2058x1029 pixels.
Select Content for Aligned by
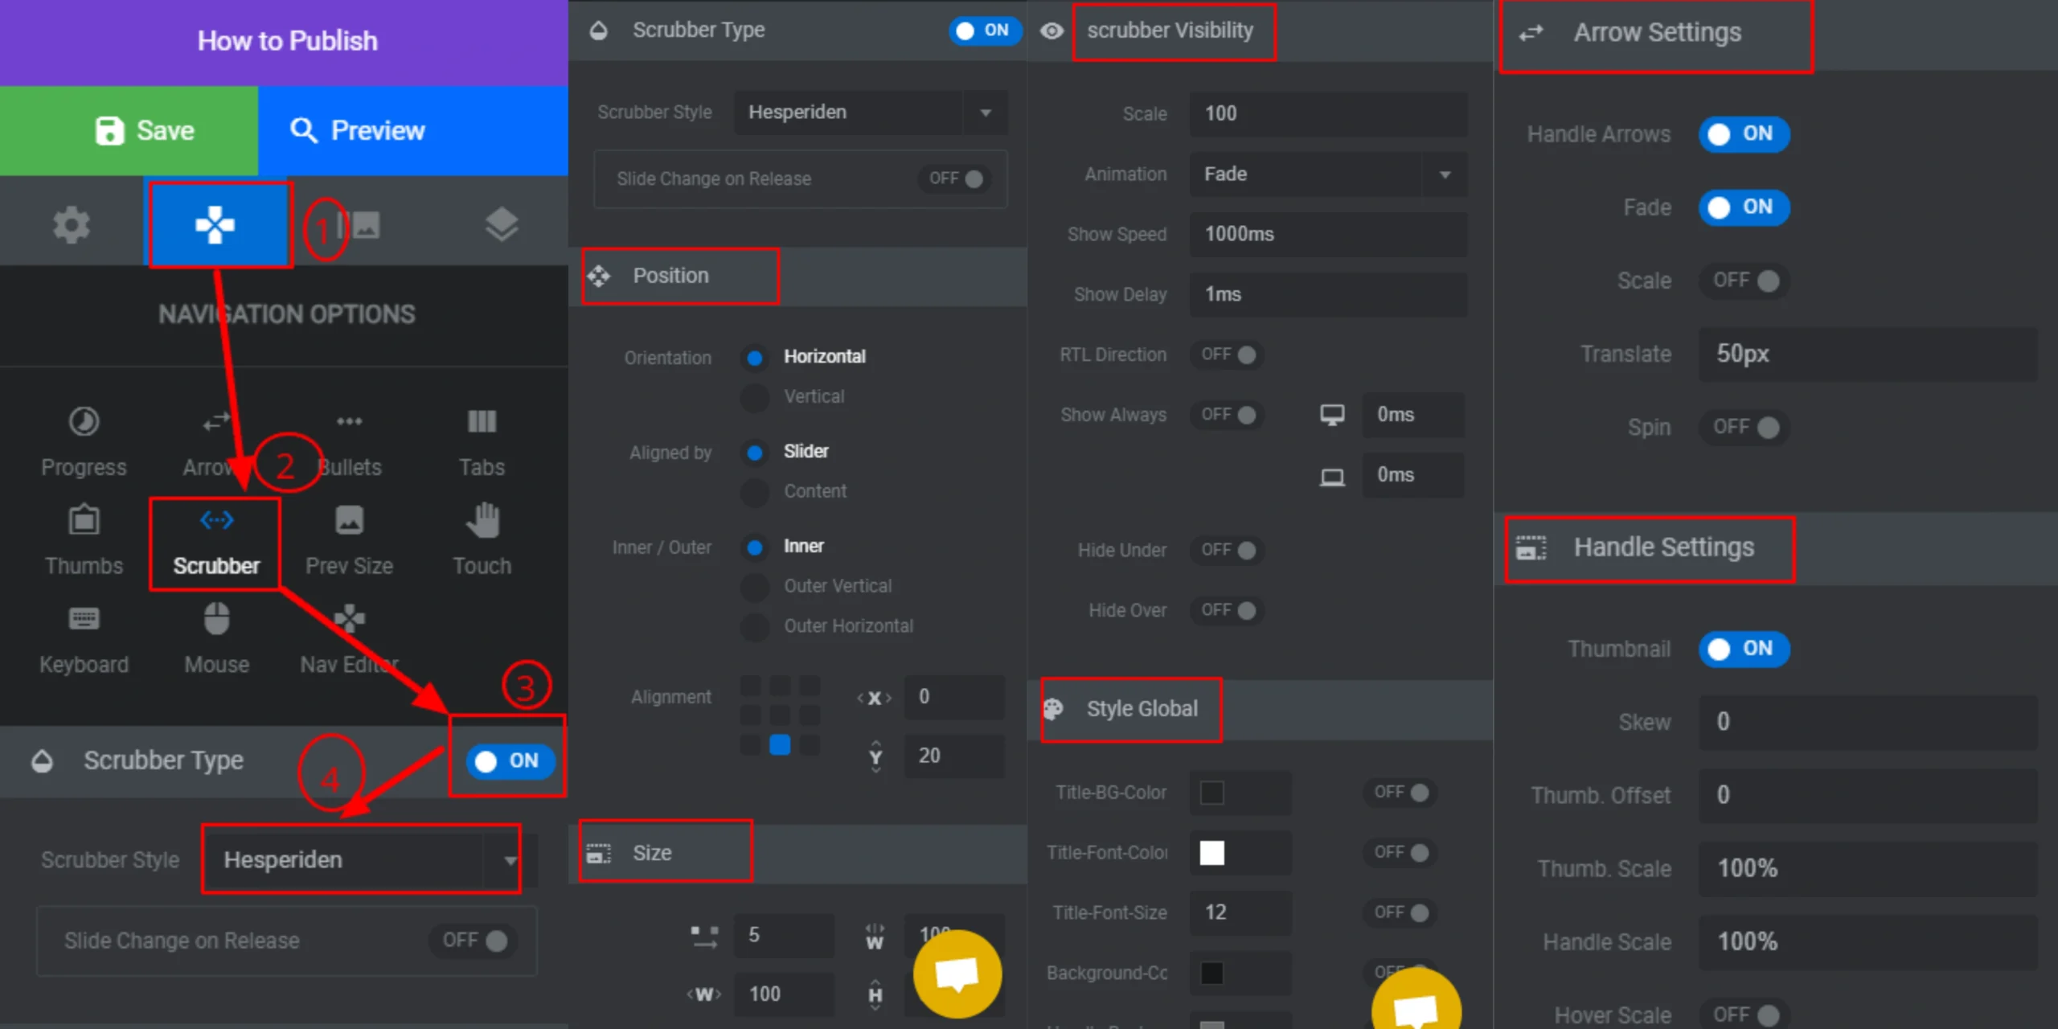click(x=754, y=491)
